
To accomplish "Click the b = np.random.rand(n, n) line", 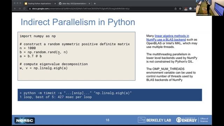I will [43, 52].
